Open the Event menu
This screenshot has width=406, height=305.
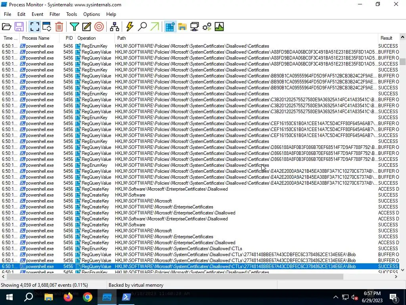[x=37, y=14]
